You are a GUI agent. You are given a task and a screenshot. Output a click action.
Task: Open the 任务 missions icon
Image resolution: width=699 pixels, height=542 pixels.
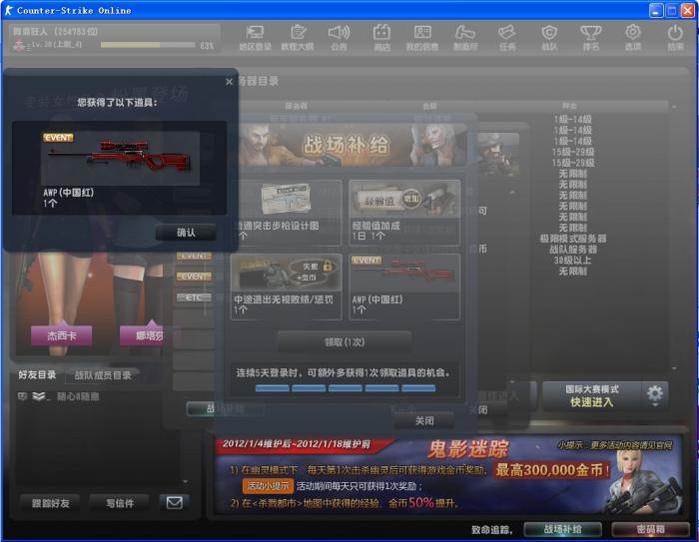(x=507, y=37)
